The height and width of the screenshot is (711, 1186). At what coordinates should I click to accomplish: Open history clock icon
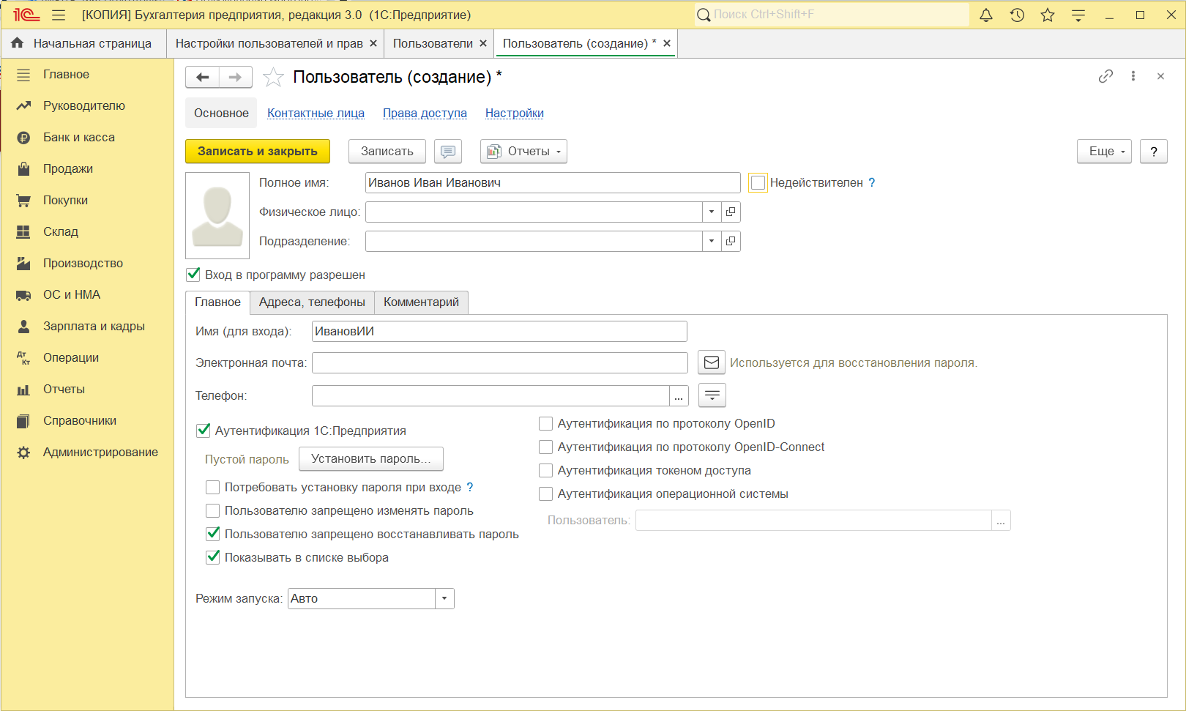[1017, 15]
